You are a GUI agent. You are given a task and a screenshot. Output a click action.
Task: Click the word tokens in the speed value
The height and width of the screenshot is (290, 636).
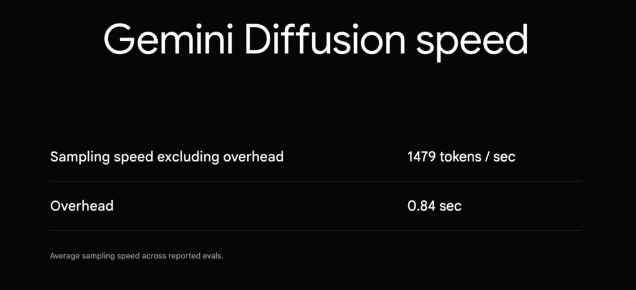459,157
